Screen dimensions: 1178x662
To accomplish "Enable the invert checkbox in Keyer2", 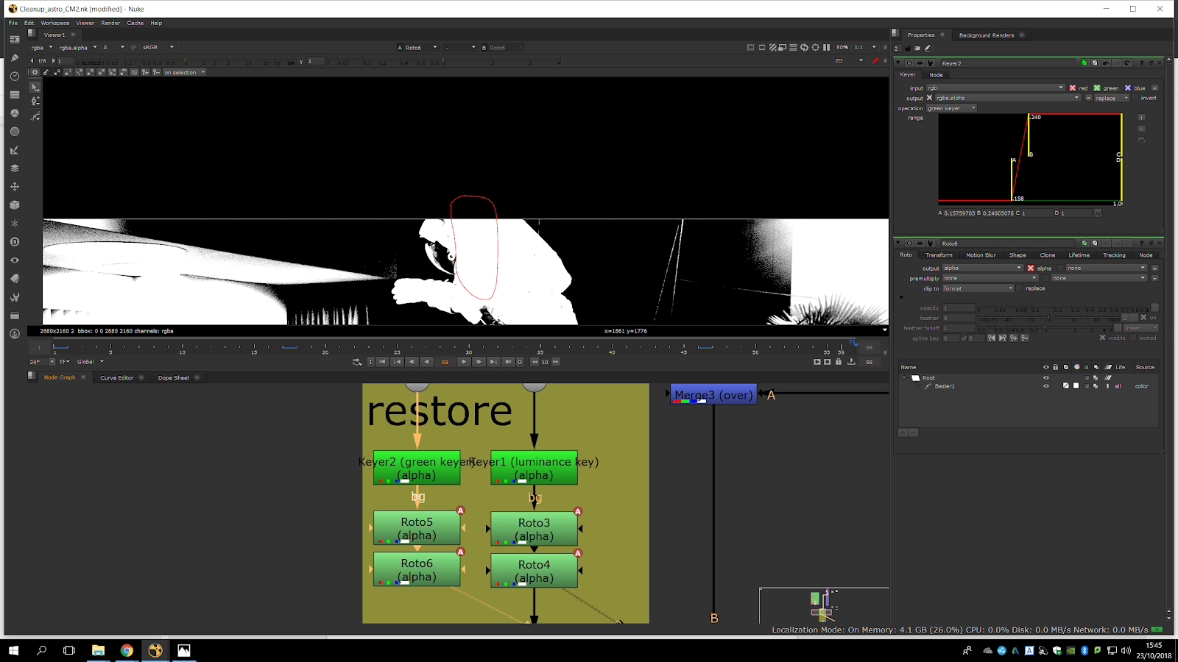I will click(1135, 98).
